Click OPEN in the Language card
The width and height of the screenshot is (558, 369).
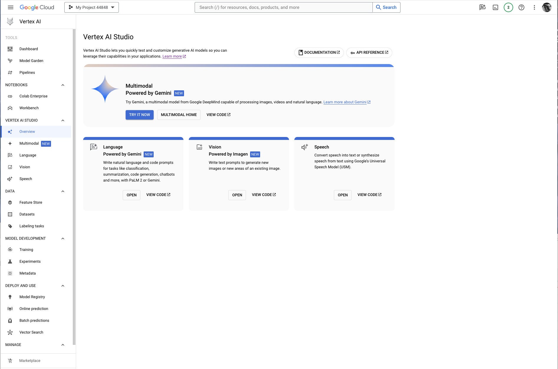(x=132, y=195)
